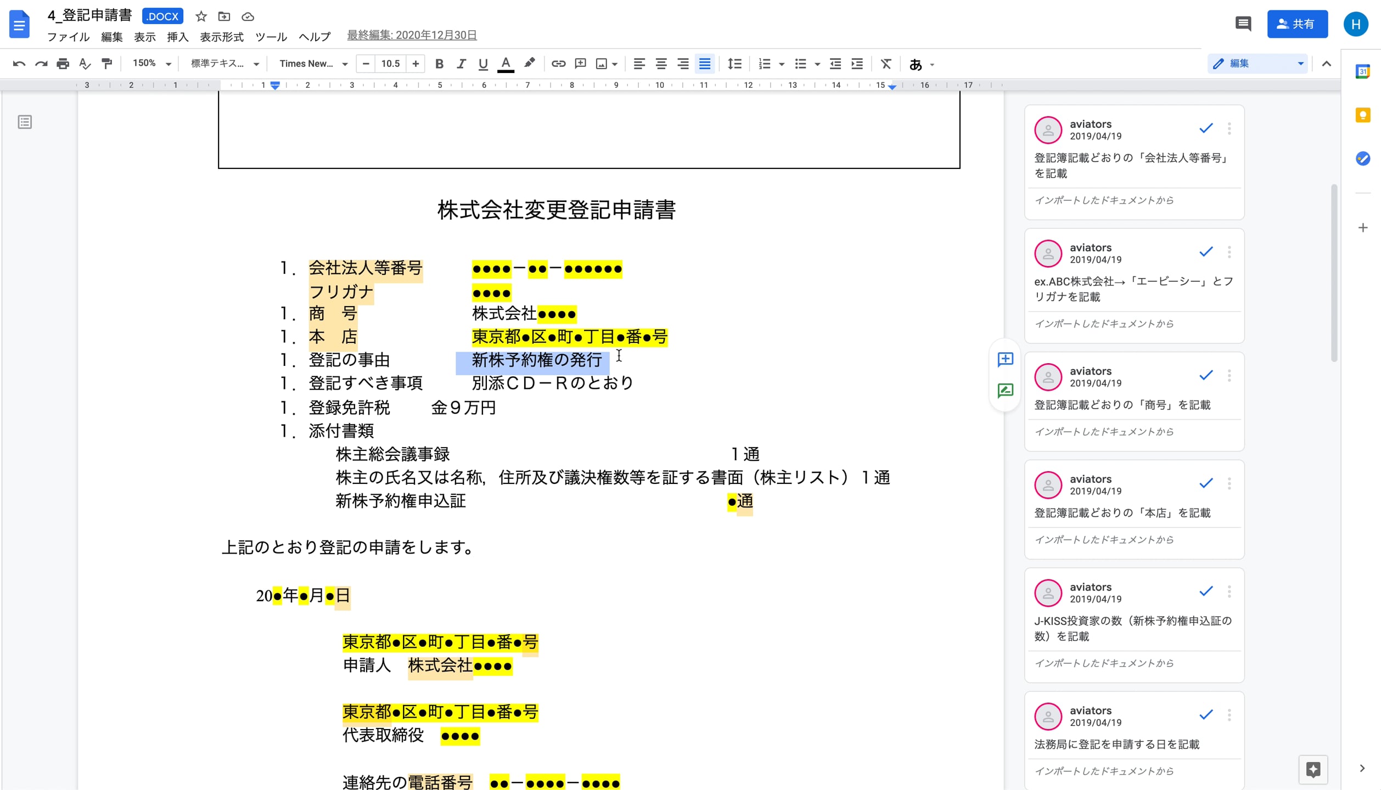The width and height of the screenshot is (1381, 790).
Task: Open the Print icon
Action: (63, 64)
